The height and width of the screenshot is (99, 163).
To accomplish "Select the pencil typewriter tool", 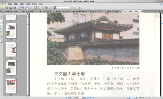I will coord(50,8).
